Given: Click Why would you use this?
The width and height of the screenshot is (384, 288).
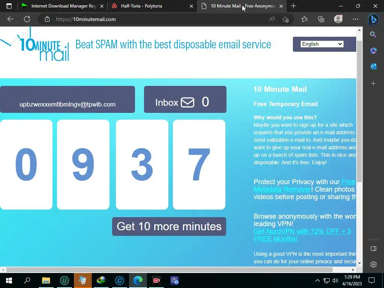Looking at the screenshot, I should (285, 117).
